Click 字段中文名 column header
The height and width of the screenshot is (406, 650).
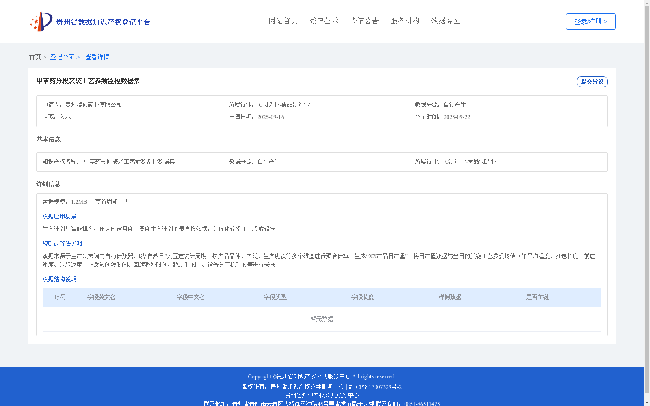coord(191,297)
